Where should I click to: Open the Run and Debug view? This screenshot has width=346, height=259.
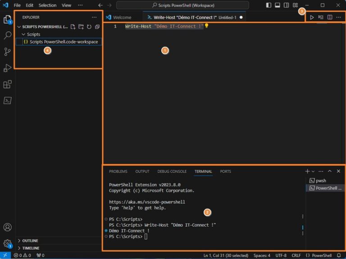tap(7, 68)
